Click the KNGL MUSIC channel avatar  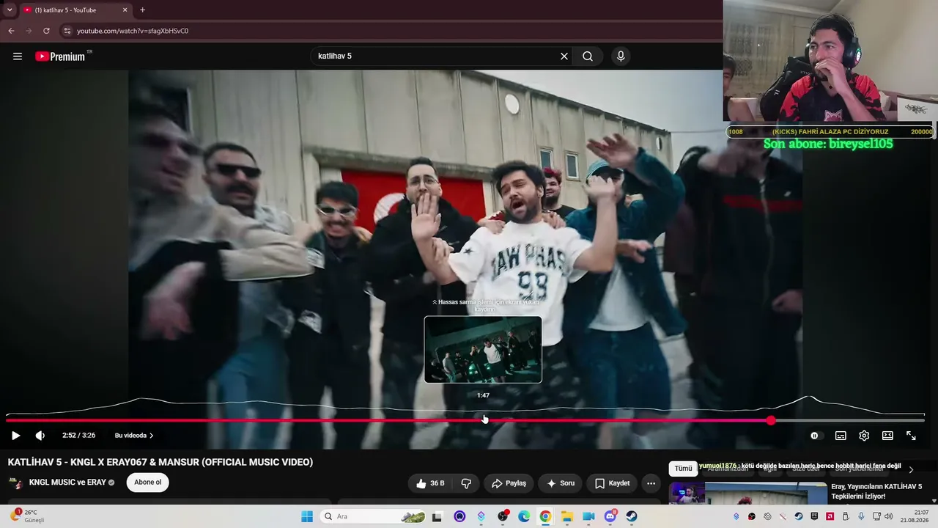click(x=15, y=483)
